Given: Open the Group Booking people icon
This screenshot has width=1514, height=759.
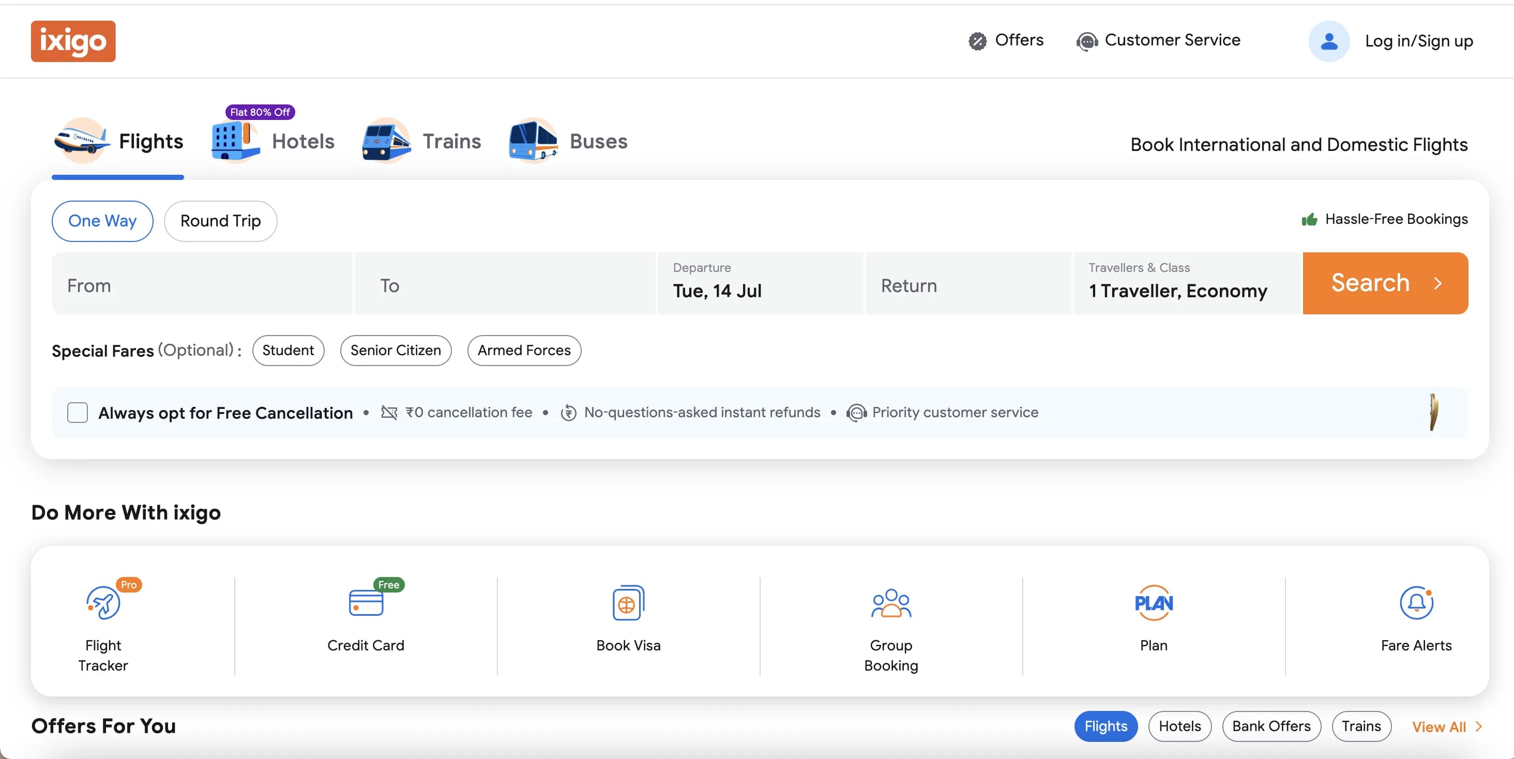Looking at the screenshot, I should 891,603.
